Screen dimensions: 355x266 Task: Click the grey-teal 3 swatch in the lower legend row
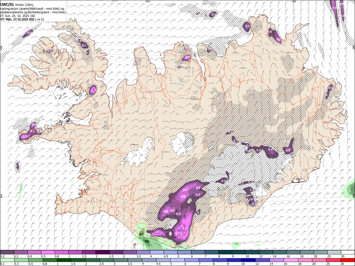point(120,260)
